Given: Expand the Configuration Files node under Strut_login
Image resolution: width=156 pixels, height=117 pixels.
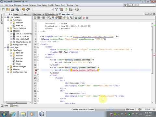Looking at the screenshot, I should (x=8, y=72).
